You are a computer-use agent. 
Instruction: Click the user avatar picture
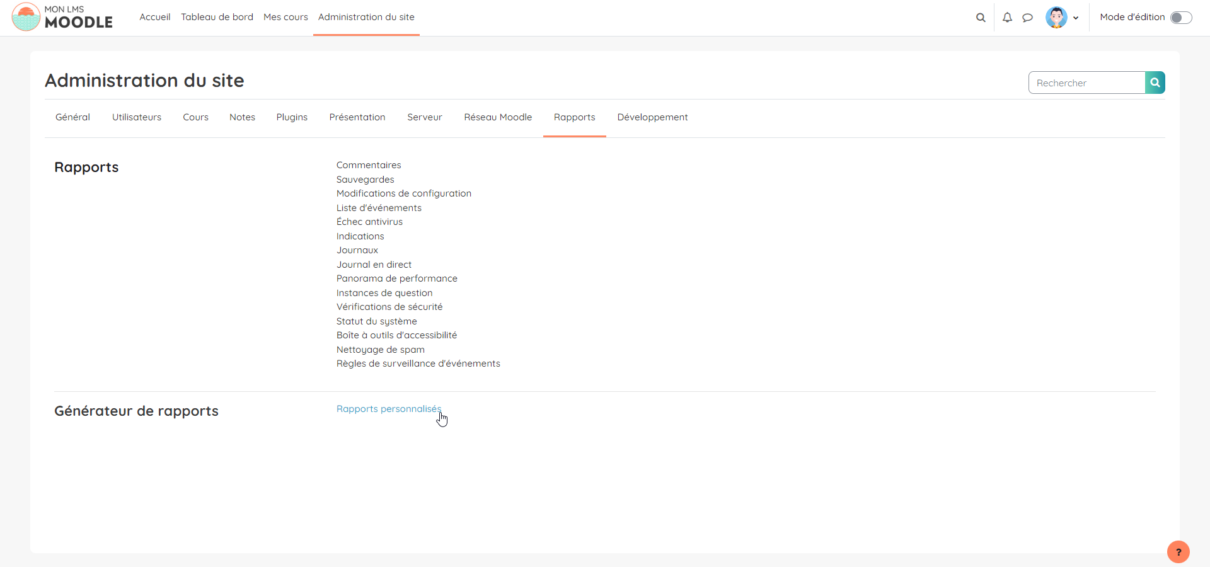1056,18
